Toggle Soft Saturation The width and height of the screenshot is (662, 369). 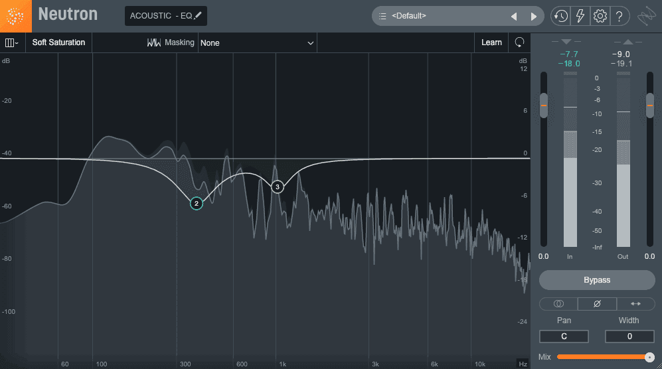(x=58, y=42)
